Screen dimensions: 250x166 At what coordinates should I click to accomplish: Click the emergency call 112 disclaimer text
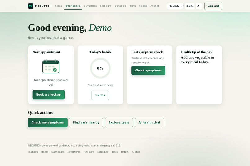pos(74,145)
